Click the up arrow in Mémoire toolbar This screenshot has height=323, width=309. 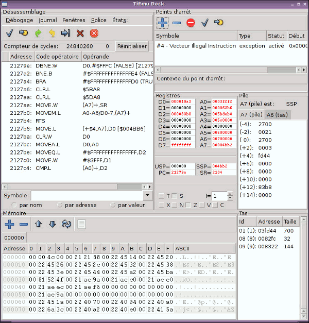click(x=38, y=224)
